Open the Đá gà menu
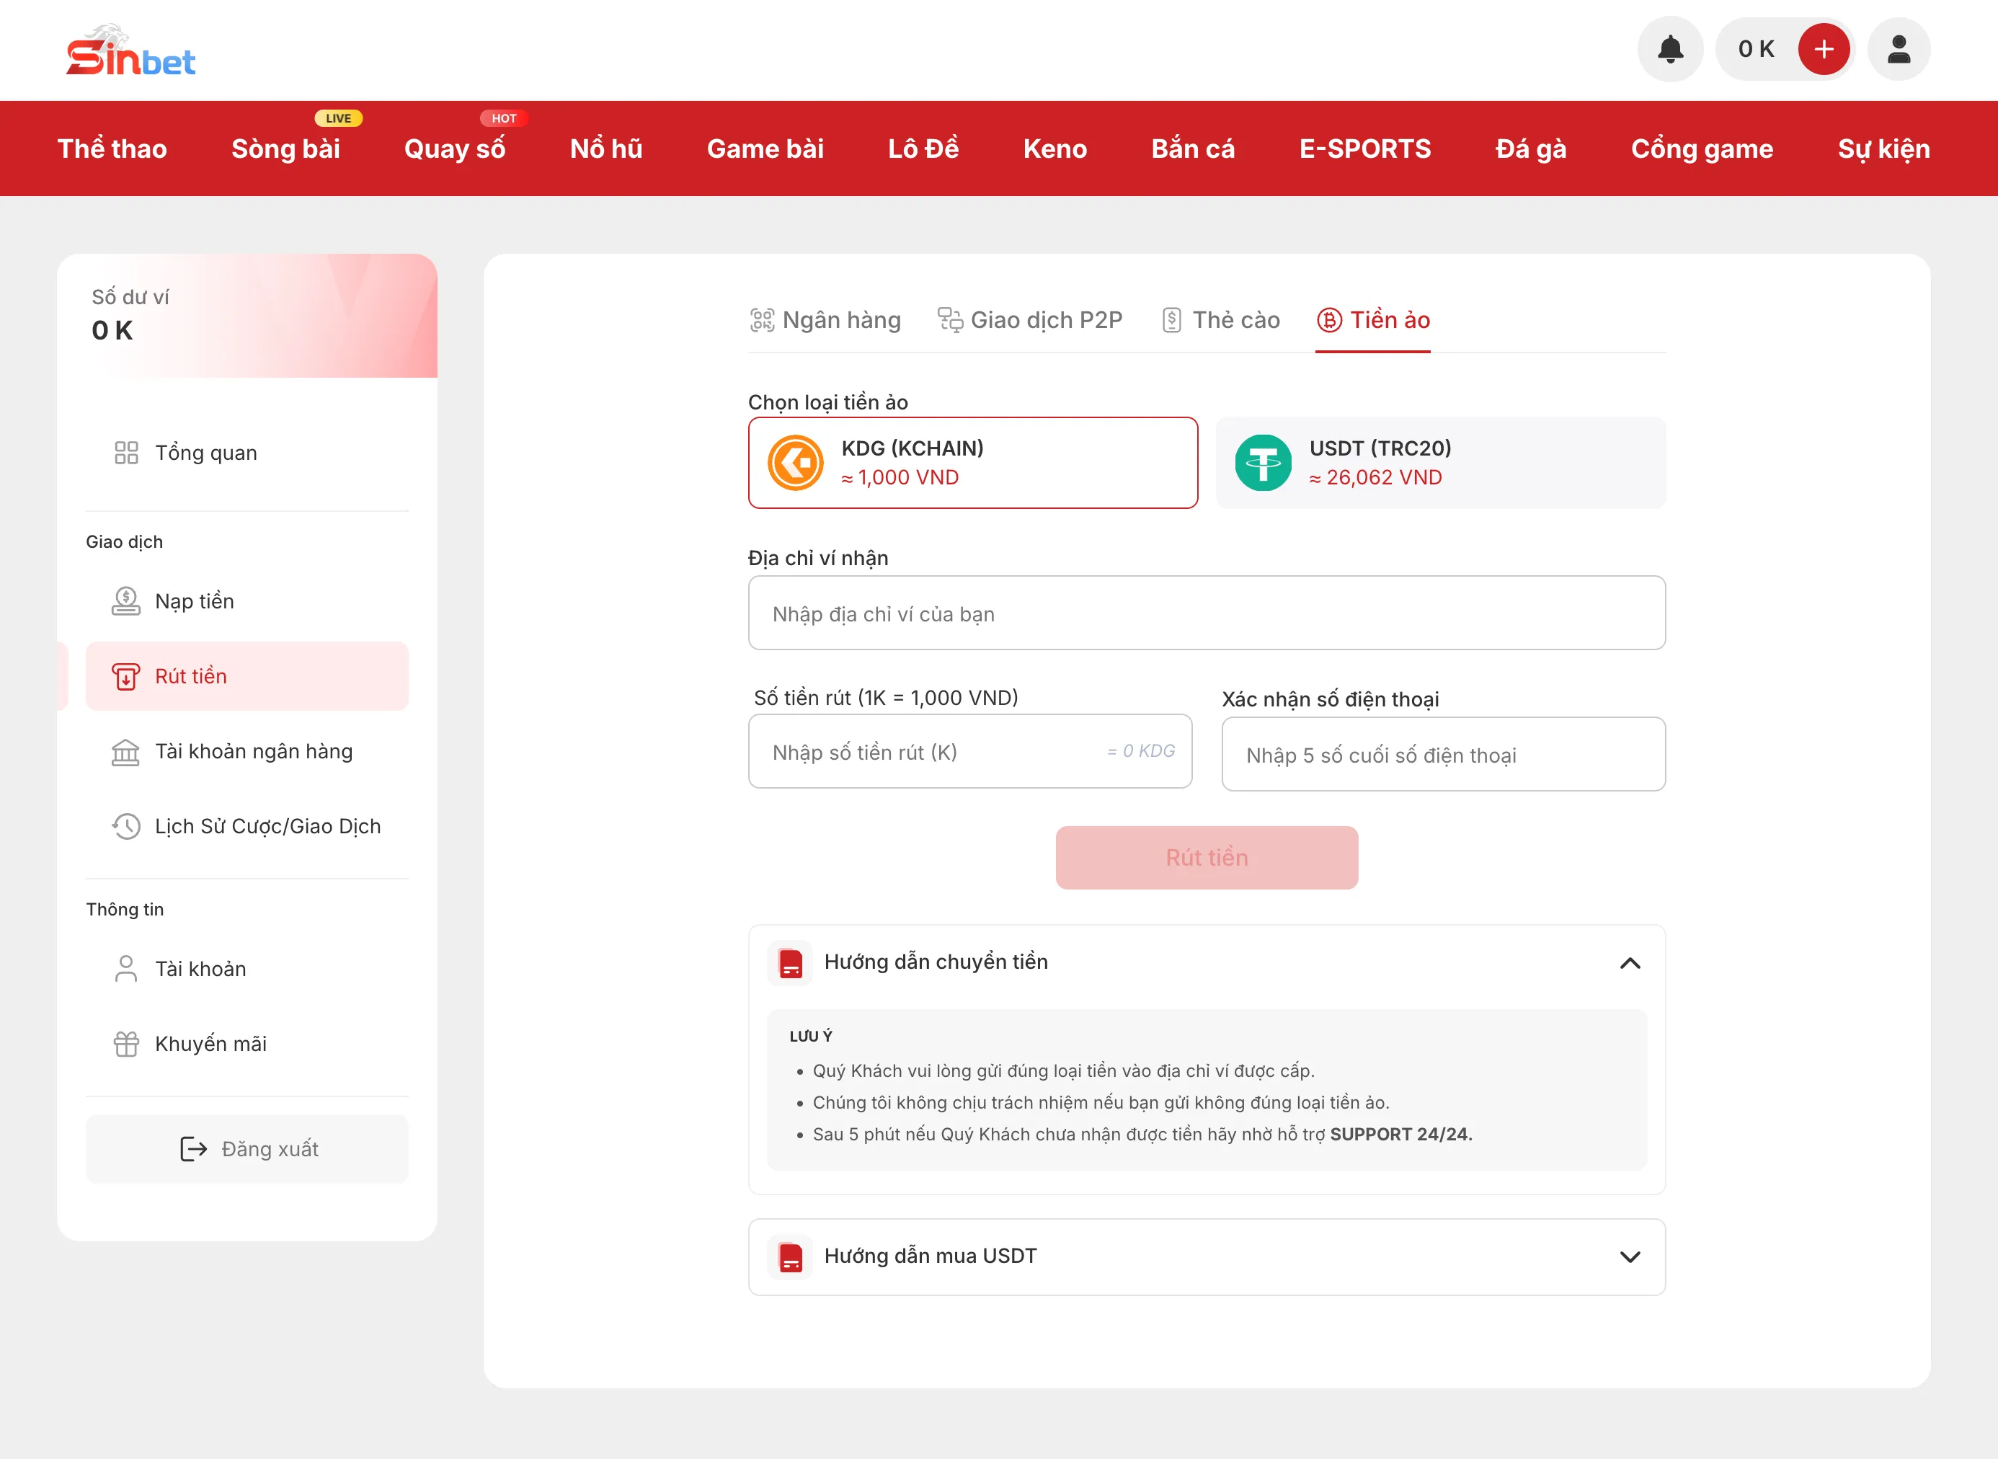 [x=1531, y=148]
